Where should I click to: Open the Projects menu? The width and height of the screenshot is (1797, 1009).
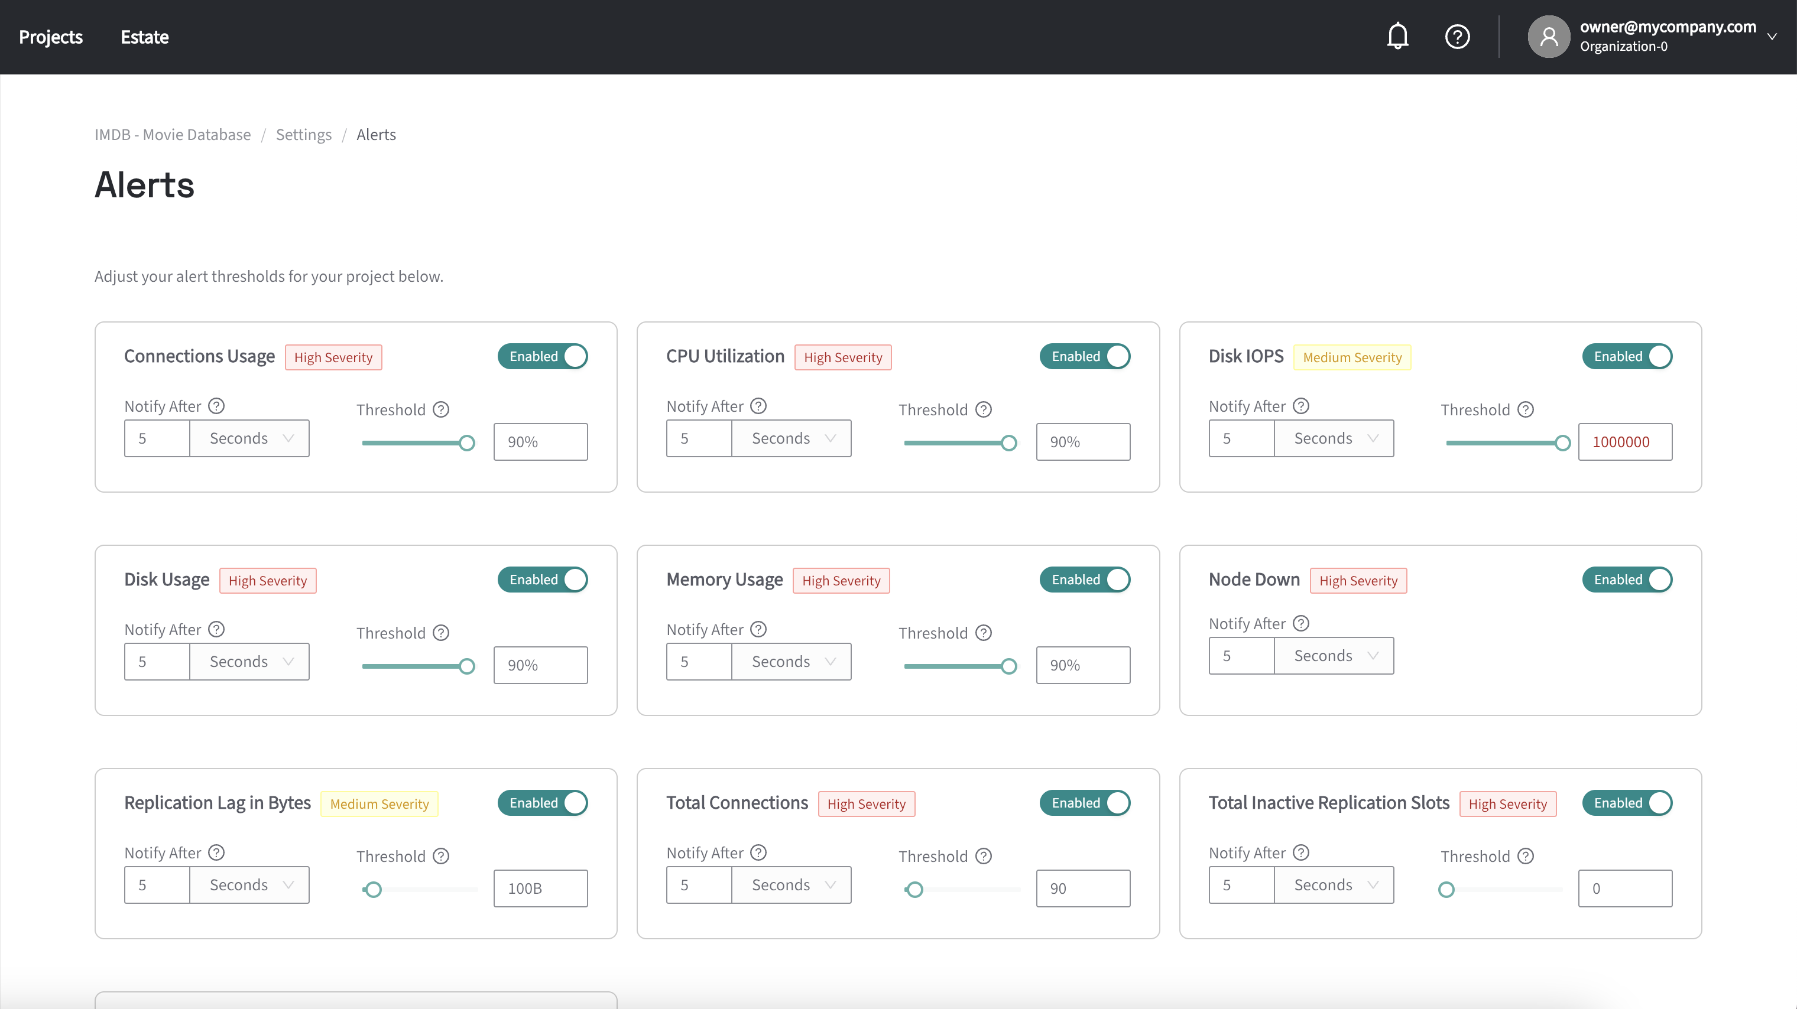click(51, 37)
